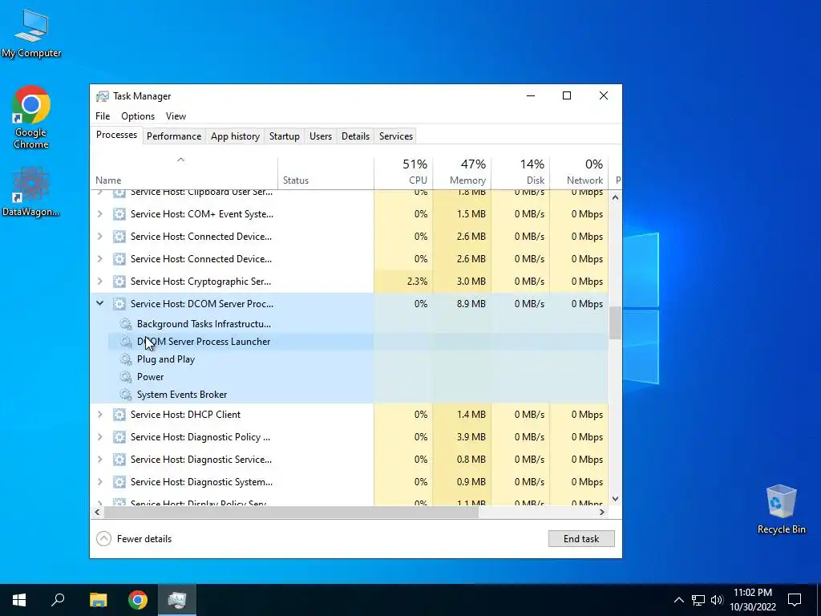This screenshot has width=821, height=616.
Task: Click gear icon beside Power service
Action: 126,377
